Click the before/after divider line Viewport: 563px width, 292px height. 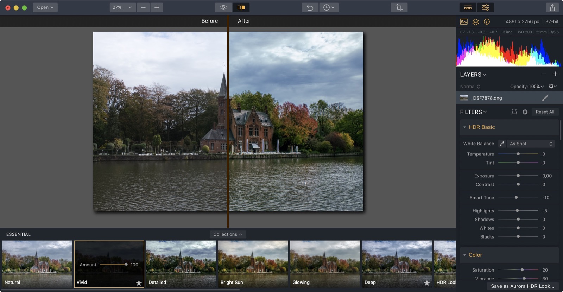228,121
